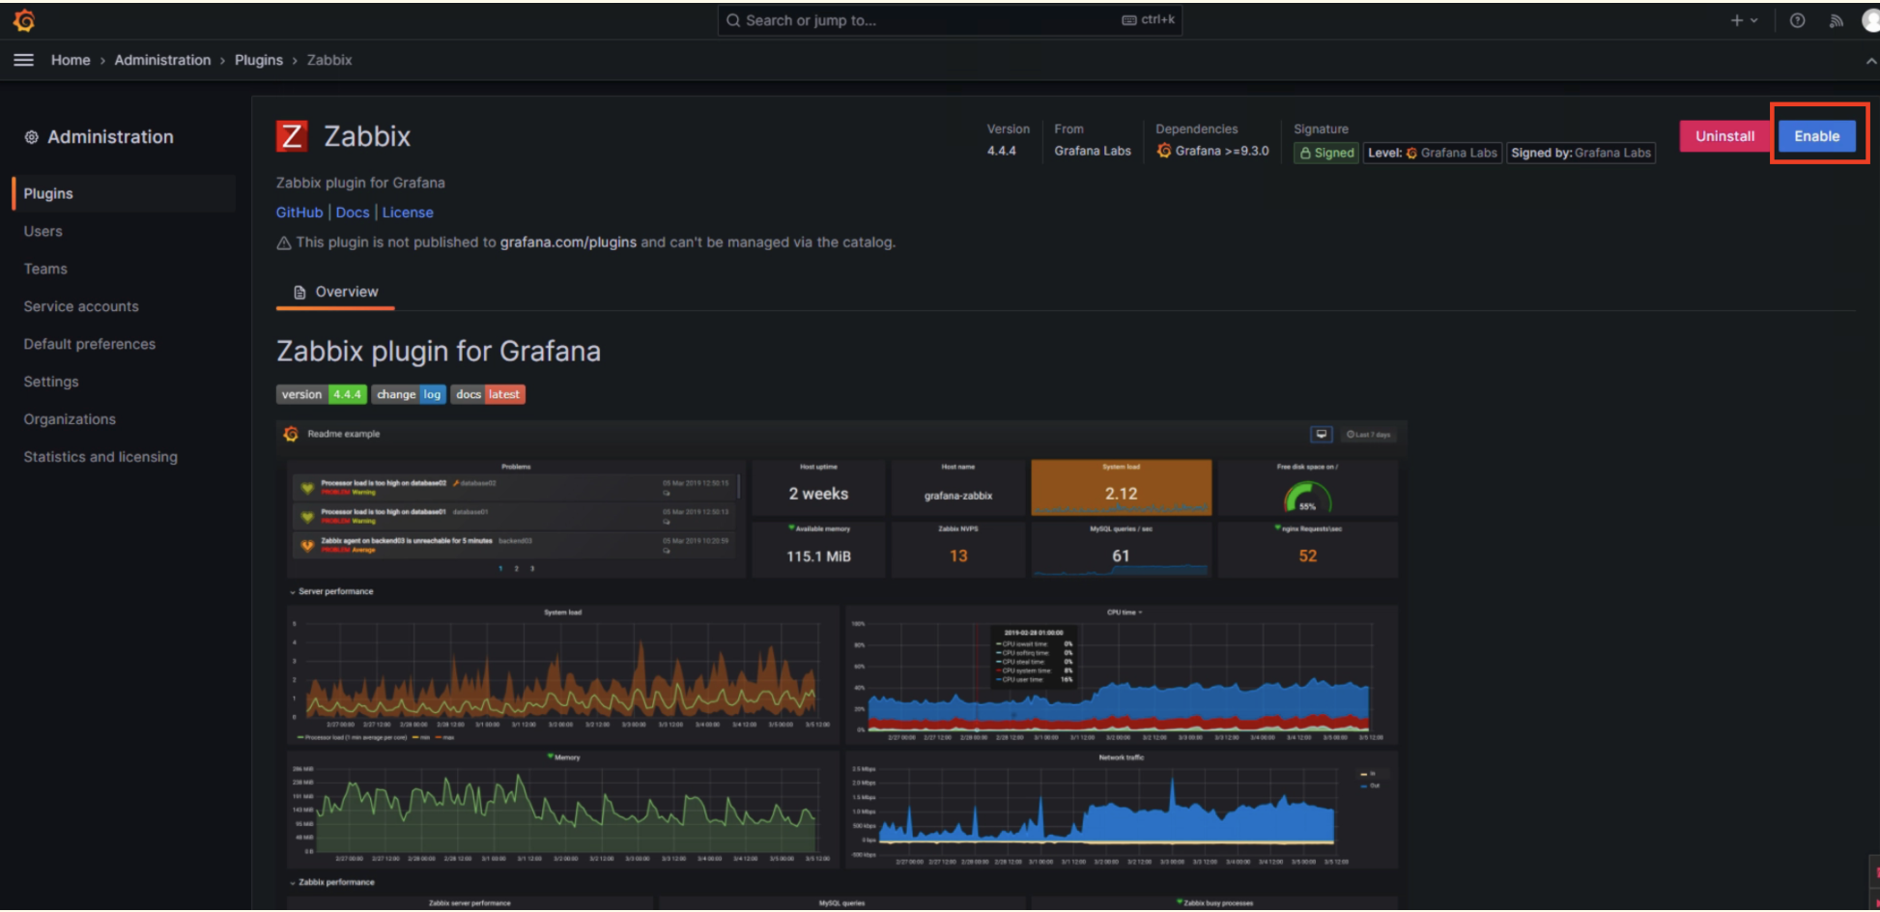Click the version 4.4.4 badge
This screenshot has width=1880, height=912.
point(322,394)
